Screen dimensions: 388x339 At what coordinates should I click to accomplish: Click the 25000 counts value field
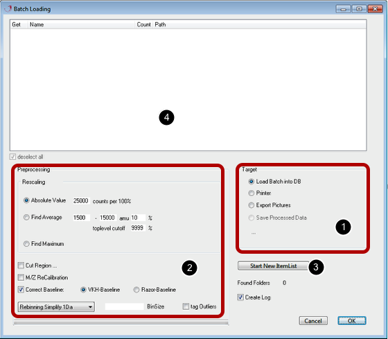tap(81, 201)
